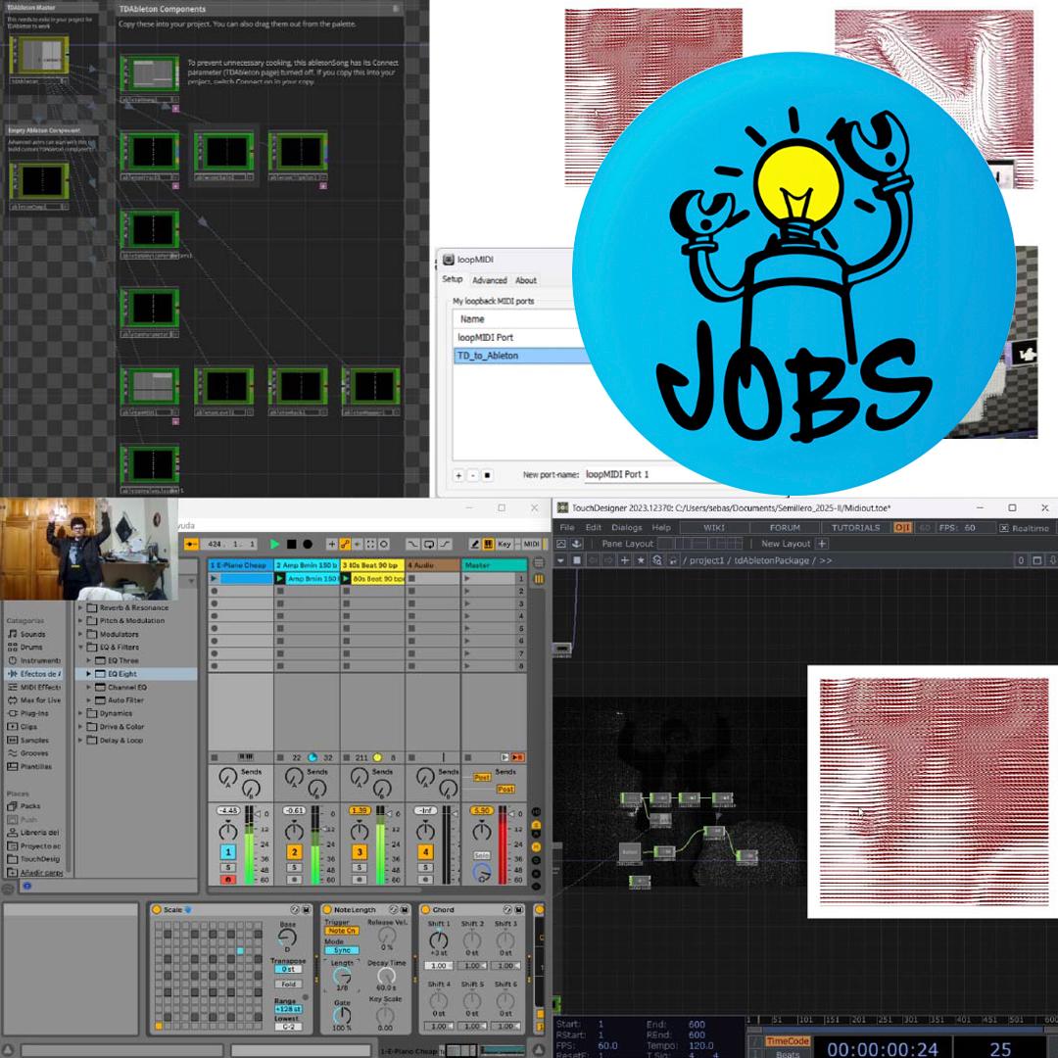Expand the Delay & Loop folder

pos(80,741)
